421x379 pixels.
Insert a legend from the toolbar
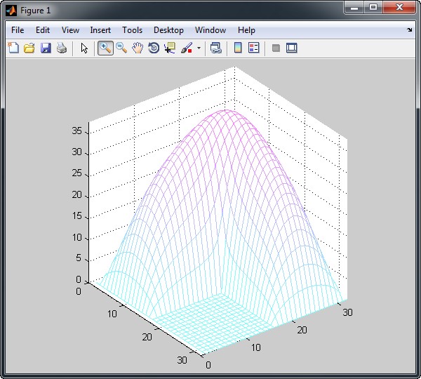click(x=254, y=48)
